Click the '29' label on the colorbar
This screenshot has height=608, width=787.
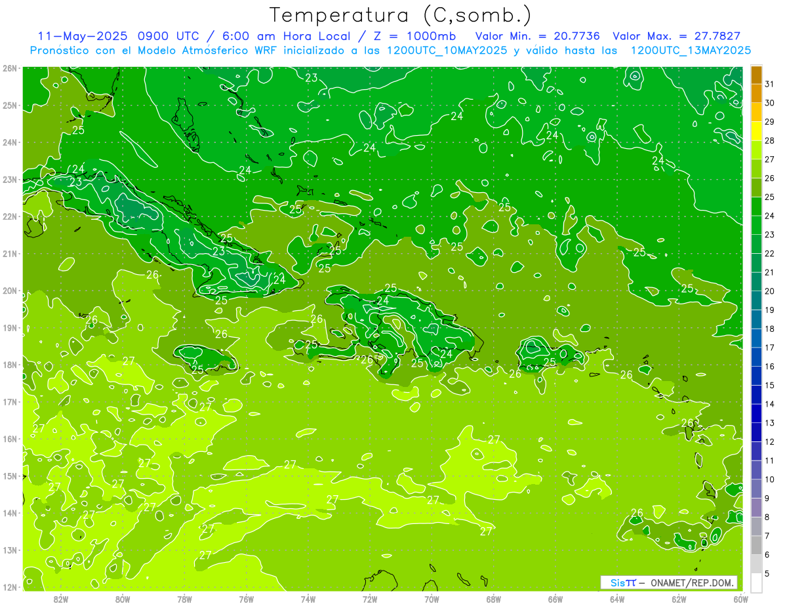click(770, 121)
